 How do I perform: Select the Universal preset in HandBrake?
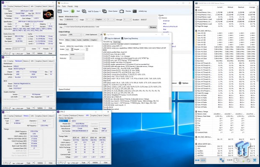coord(166,21)
